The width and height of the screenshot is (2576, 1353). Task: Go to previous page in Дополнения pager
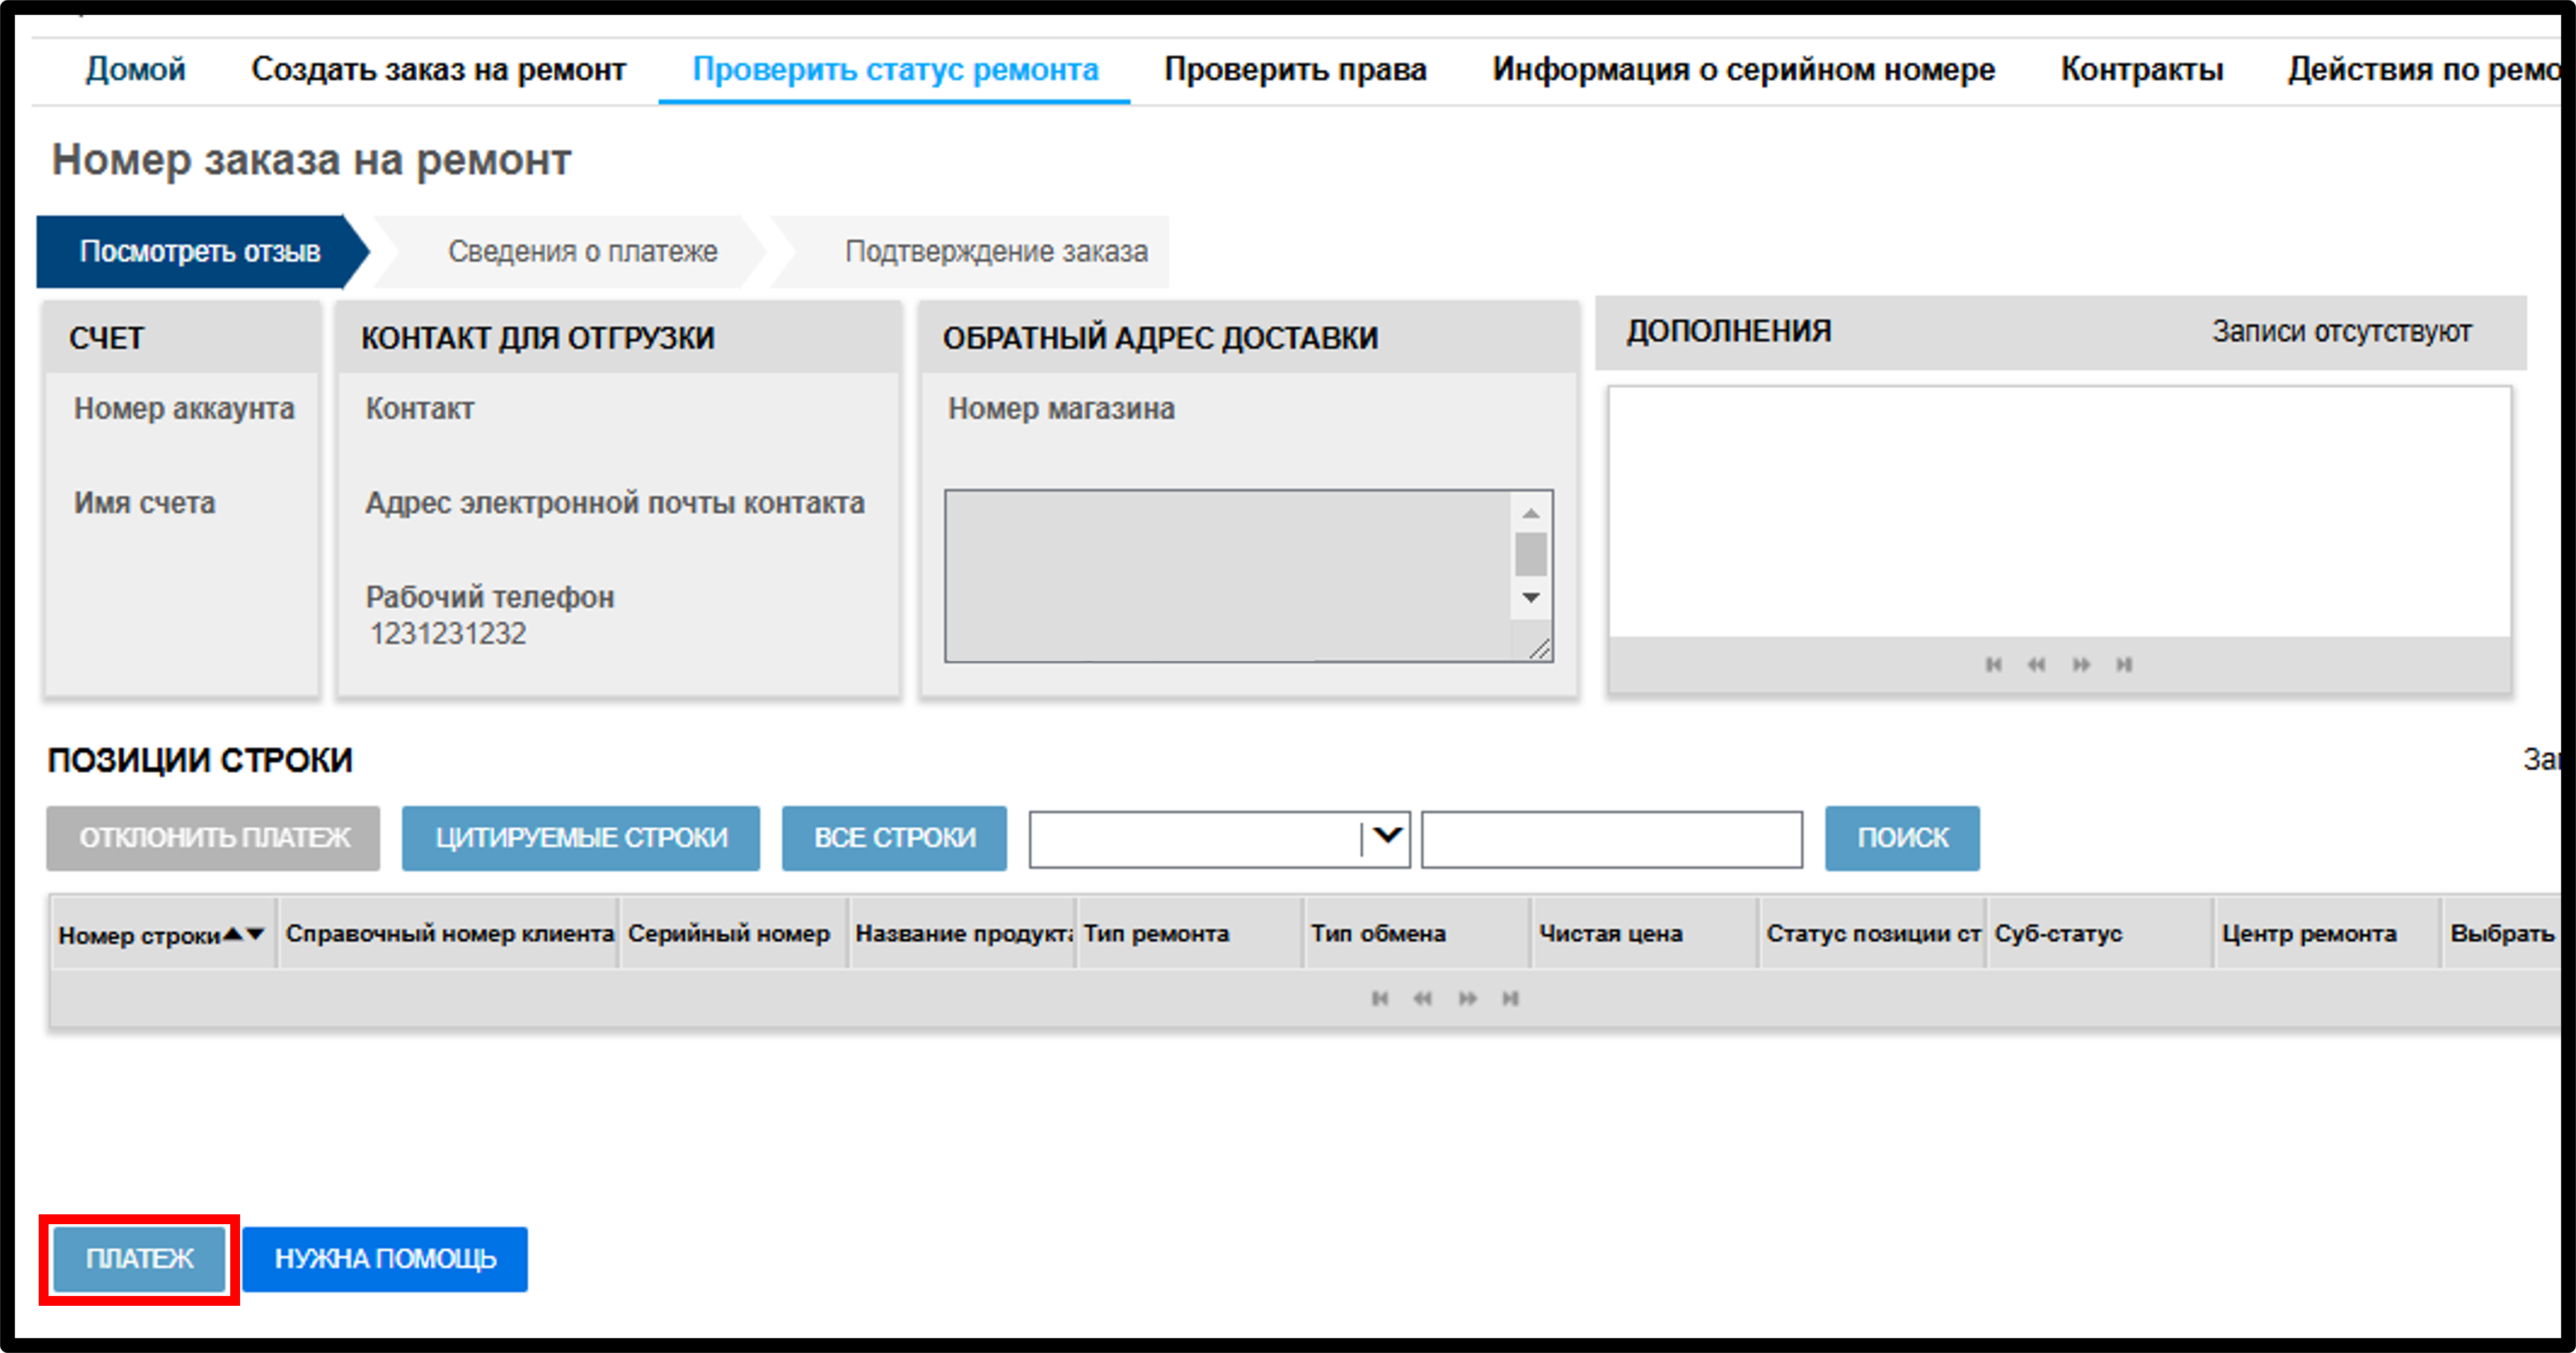point(2036,664)
